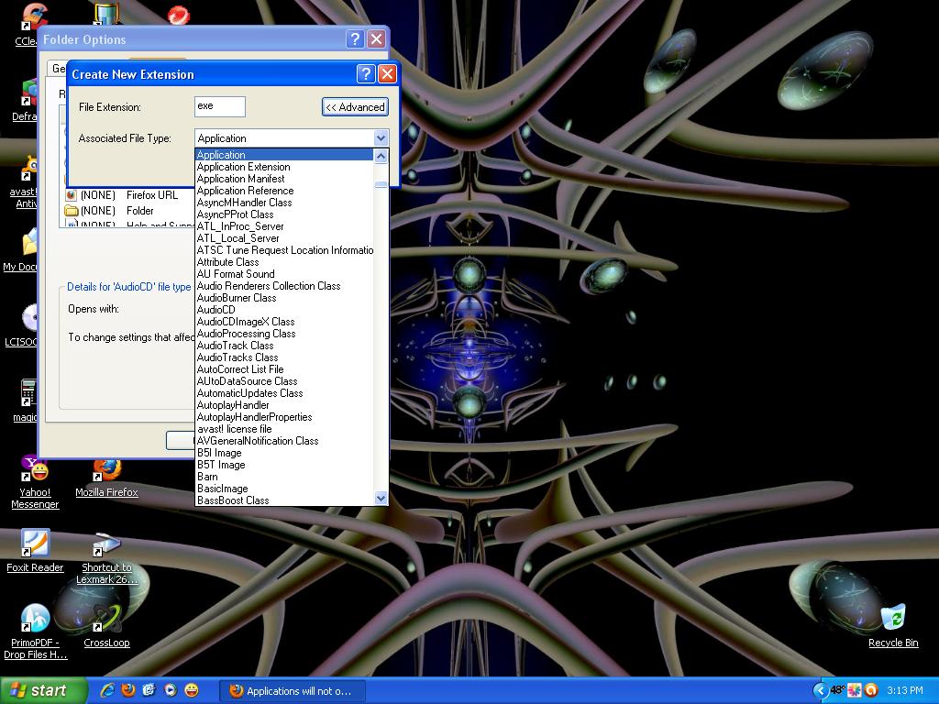Open PrimoPDF Drop Files desktop icon
939x704 pixels.
35,632
